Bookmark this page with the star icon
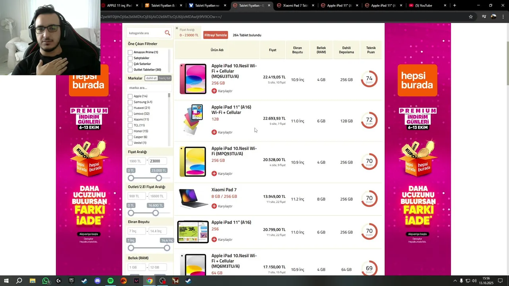 (471, 17)
